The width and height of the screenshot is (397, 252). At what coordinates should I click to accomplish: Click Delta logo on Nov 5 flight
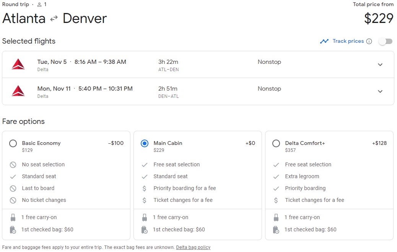(x=18, y=65)
